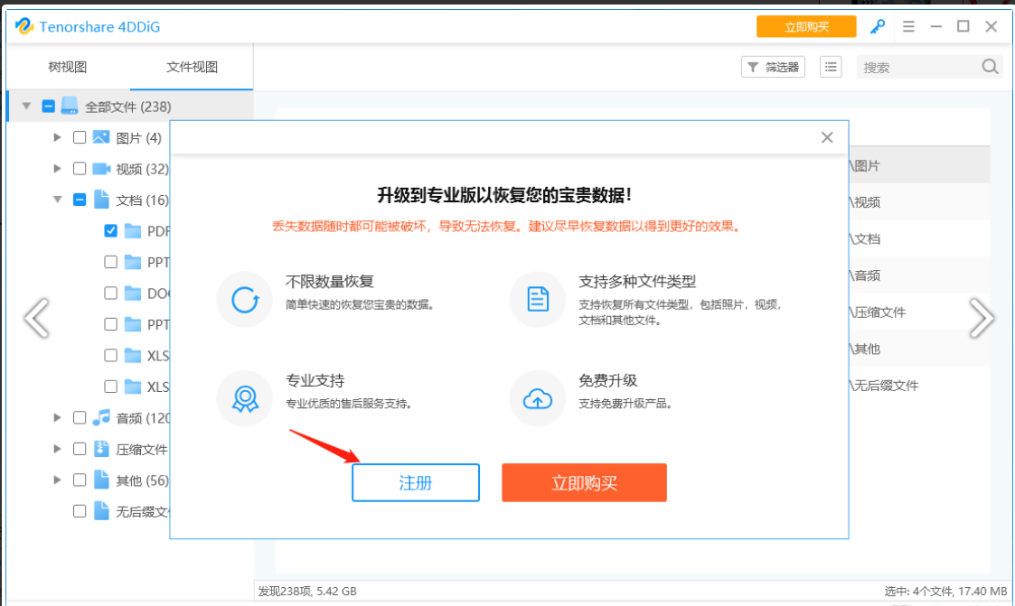Click the 不限数量恢复 refresh icon

[x=245, y=300]
